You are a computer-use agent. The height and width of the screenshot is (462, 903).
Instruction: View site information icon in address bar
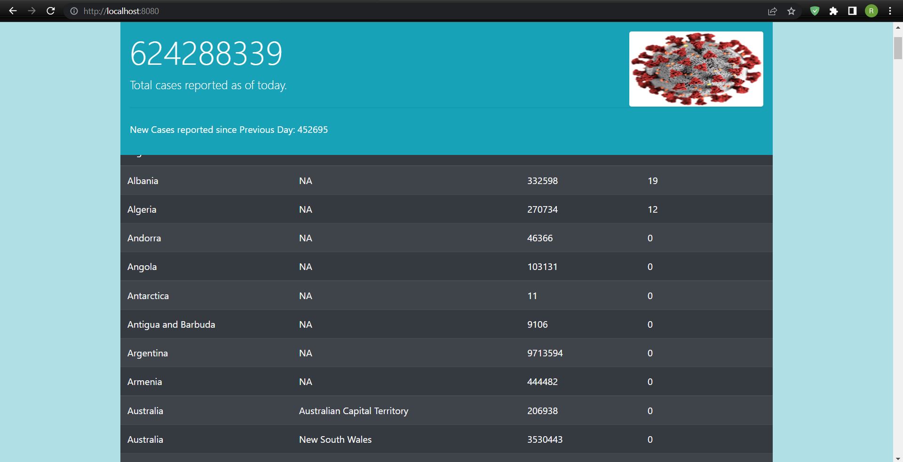pyautogui.click(x=74, y=11)
